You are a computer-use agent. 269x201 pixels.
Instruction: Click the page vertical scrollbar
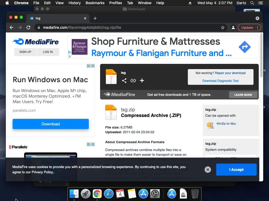pos(261,55)
